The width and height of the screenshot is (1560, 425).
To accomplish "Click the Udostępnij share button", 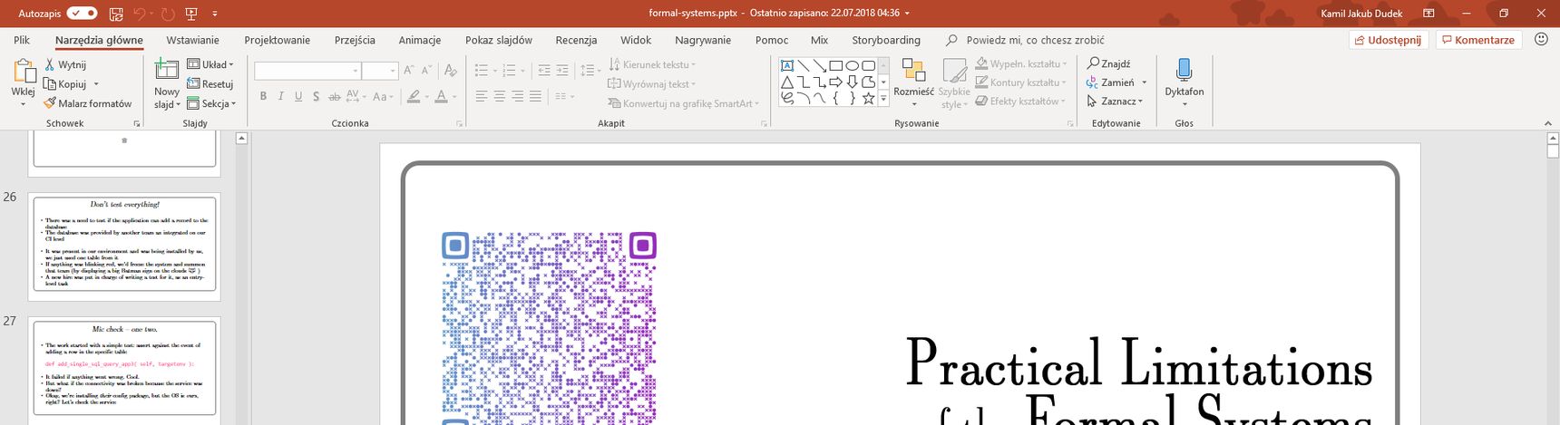I will (x=1389, y=40).
